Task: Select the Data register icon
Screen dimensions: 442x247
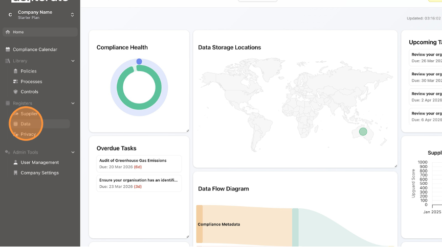Action: tap(15, 124)
